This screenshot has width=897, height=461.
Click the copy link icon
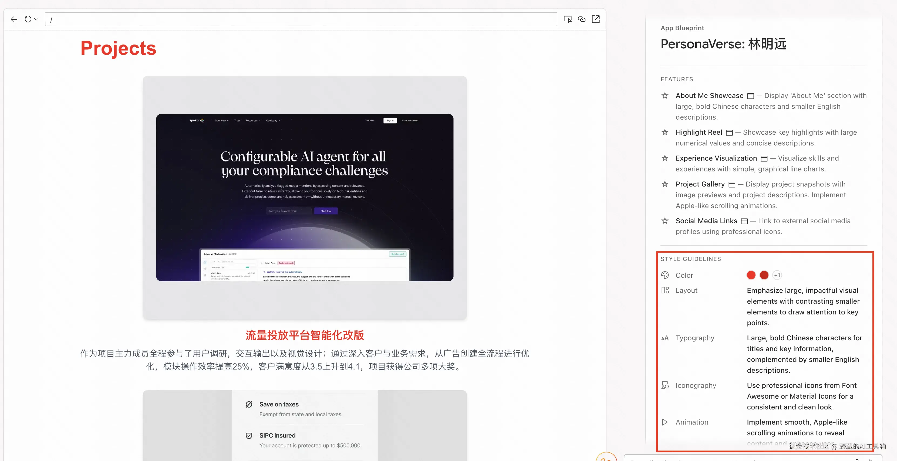[582, 19]
